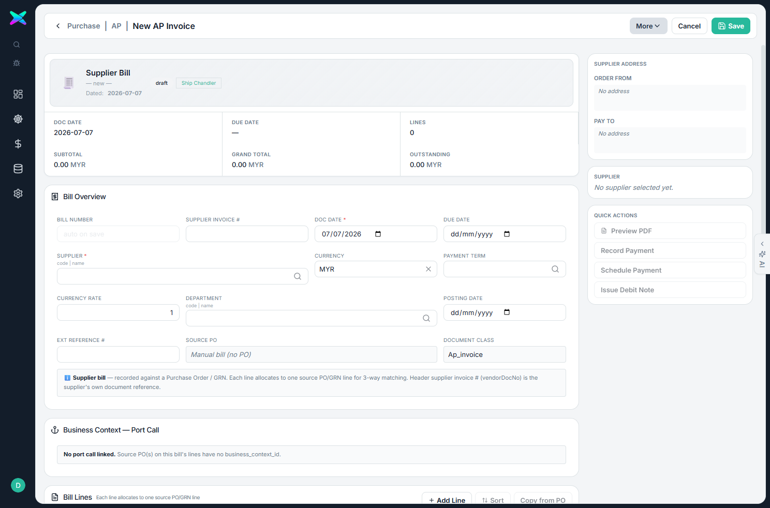Open the Doc Date calendar picker icon
Viewport: 770px width, 508px height.
coord(378,234)
